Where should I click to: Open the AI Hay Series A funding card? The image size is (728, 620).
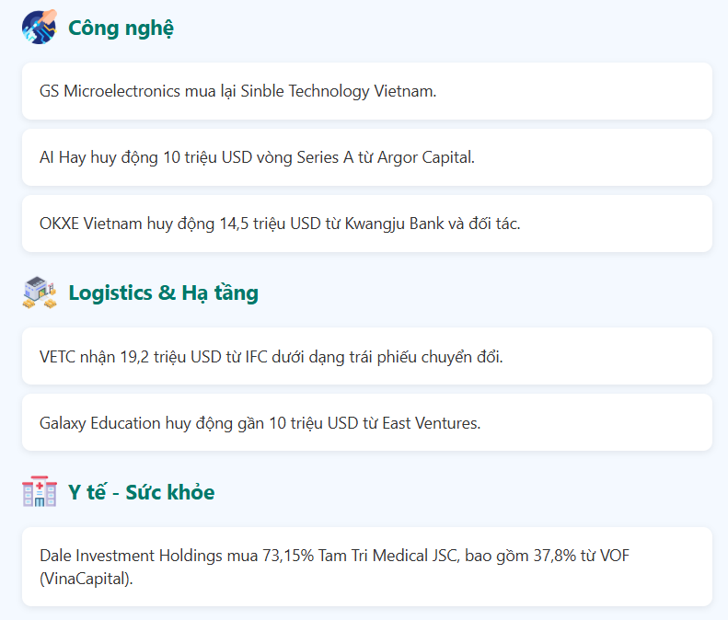[x=367, y=157]
